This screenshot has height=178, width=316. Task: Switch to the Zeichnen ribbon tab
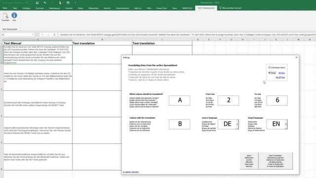pos(39,8)
